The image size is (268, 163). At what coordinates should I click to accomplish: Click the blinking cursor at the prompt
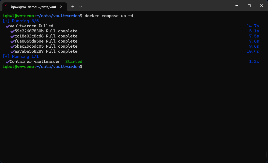[85, 66]
